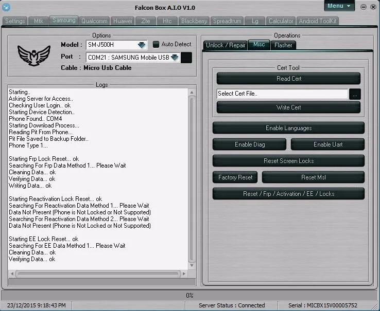Toggle the Auto Detect checkbox
Screen dimensions: 380x311
tap(156, 44)
